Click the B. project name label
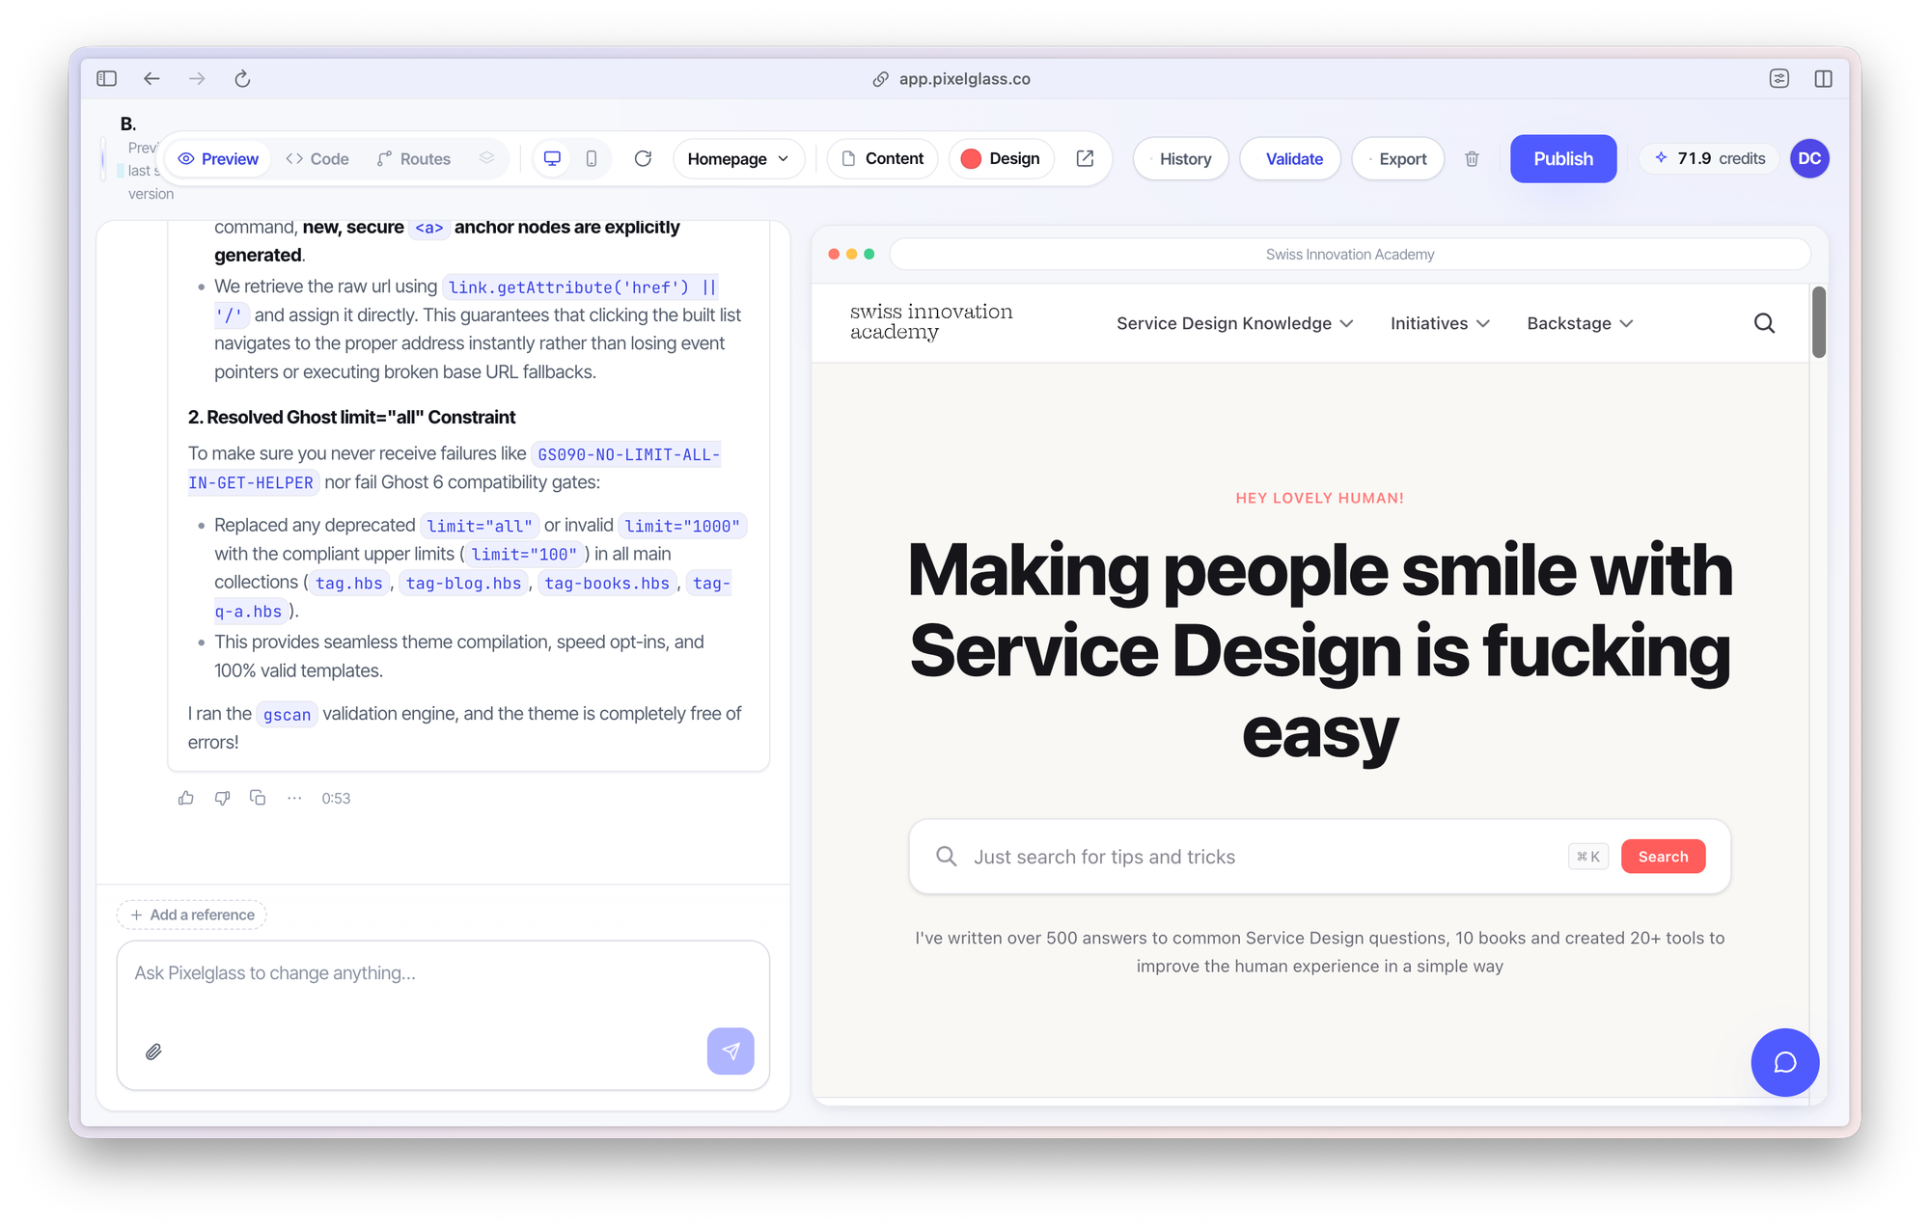Screen dimensions: 1930x1229 128,123
